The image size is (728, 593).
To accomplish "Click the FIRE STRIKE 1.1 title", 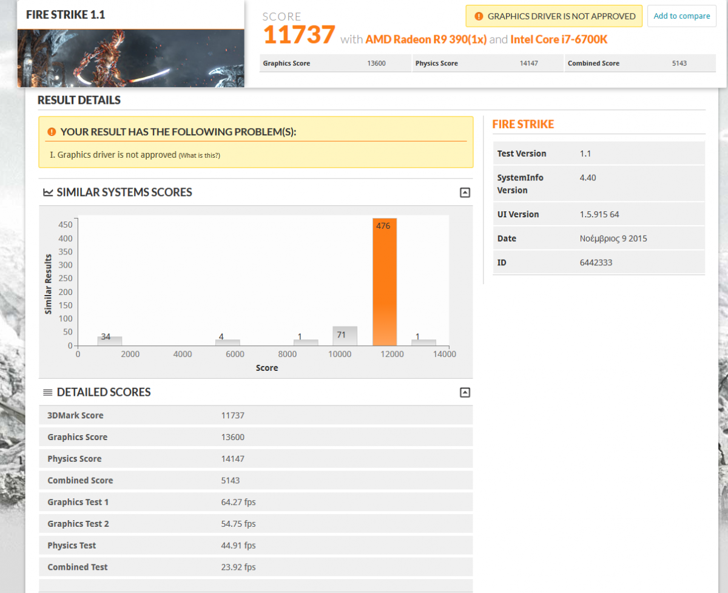I will (x=66, y=15).
